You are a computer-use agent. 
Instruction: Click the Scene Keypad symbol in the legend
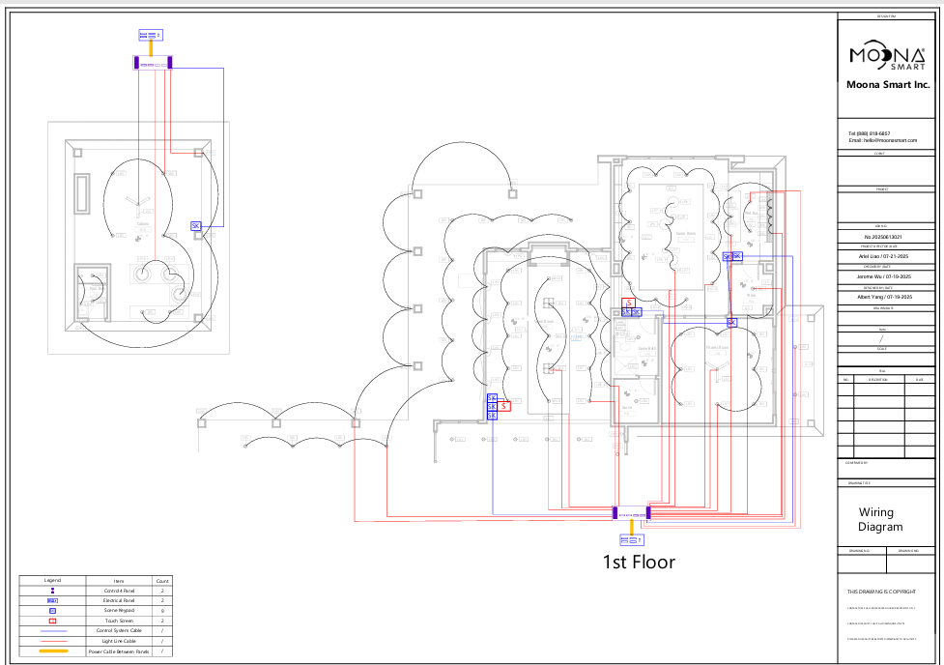(x=52, y=611)
